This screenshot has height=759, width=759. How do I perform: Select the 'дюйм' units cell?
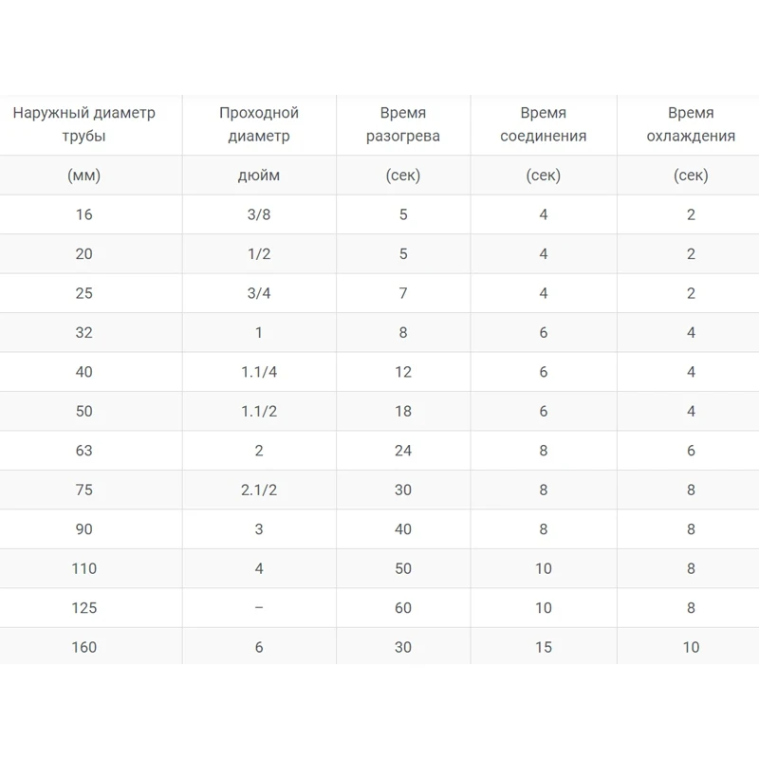[x=259, y=176]
